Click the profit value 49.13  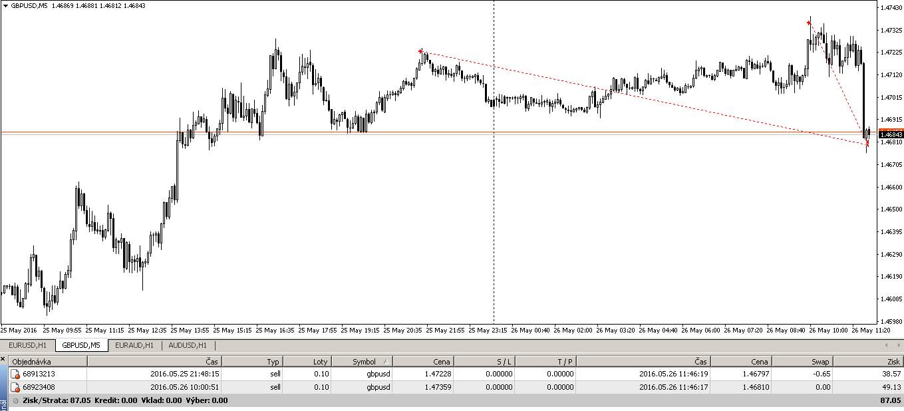(891, 387)
